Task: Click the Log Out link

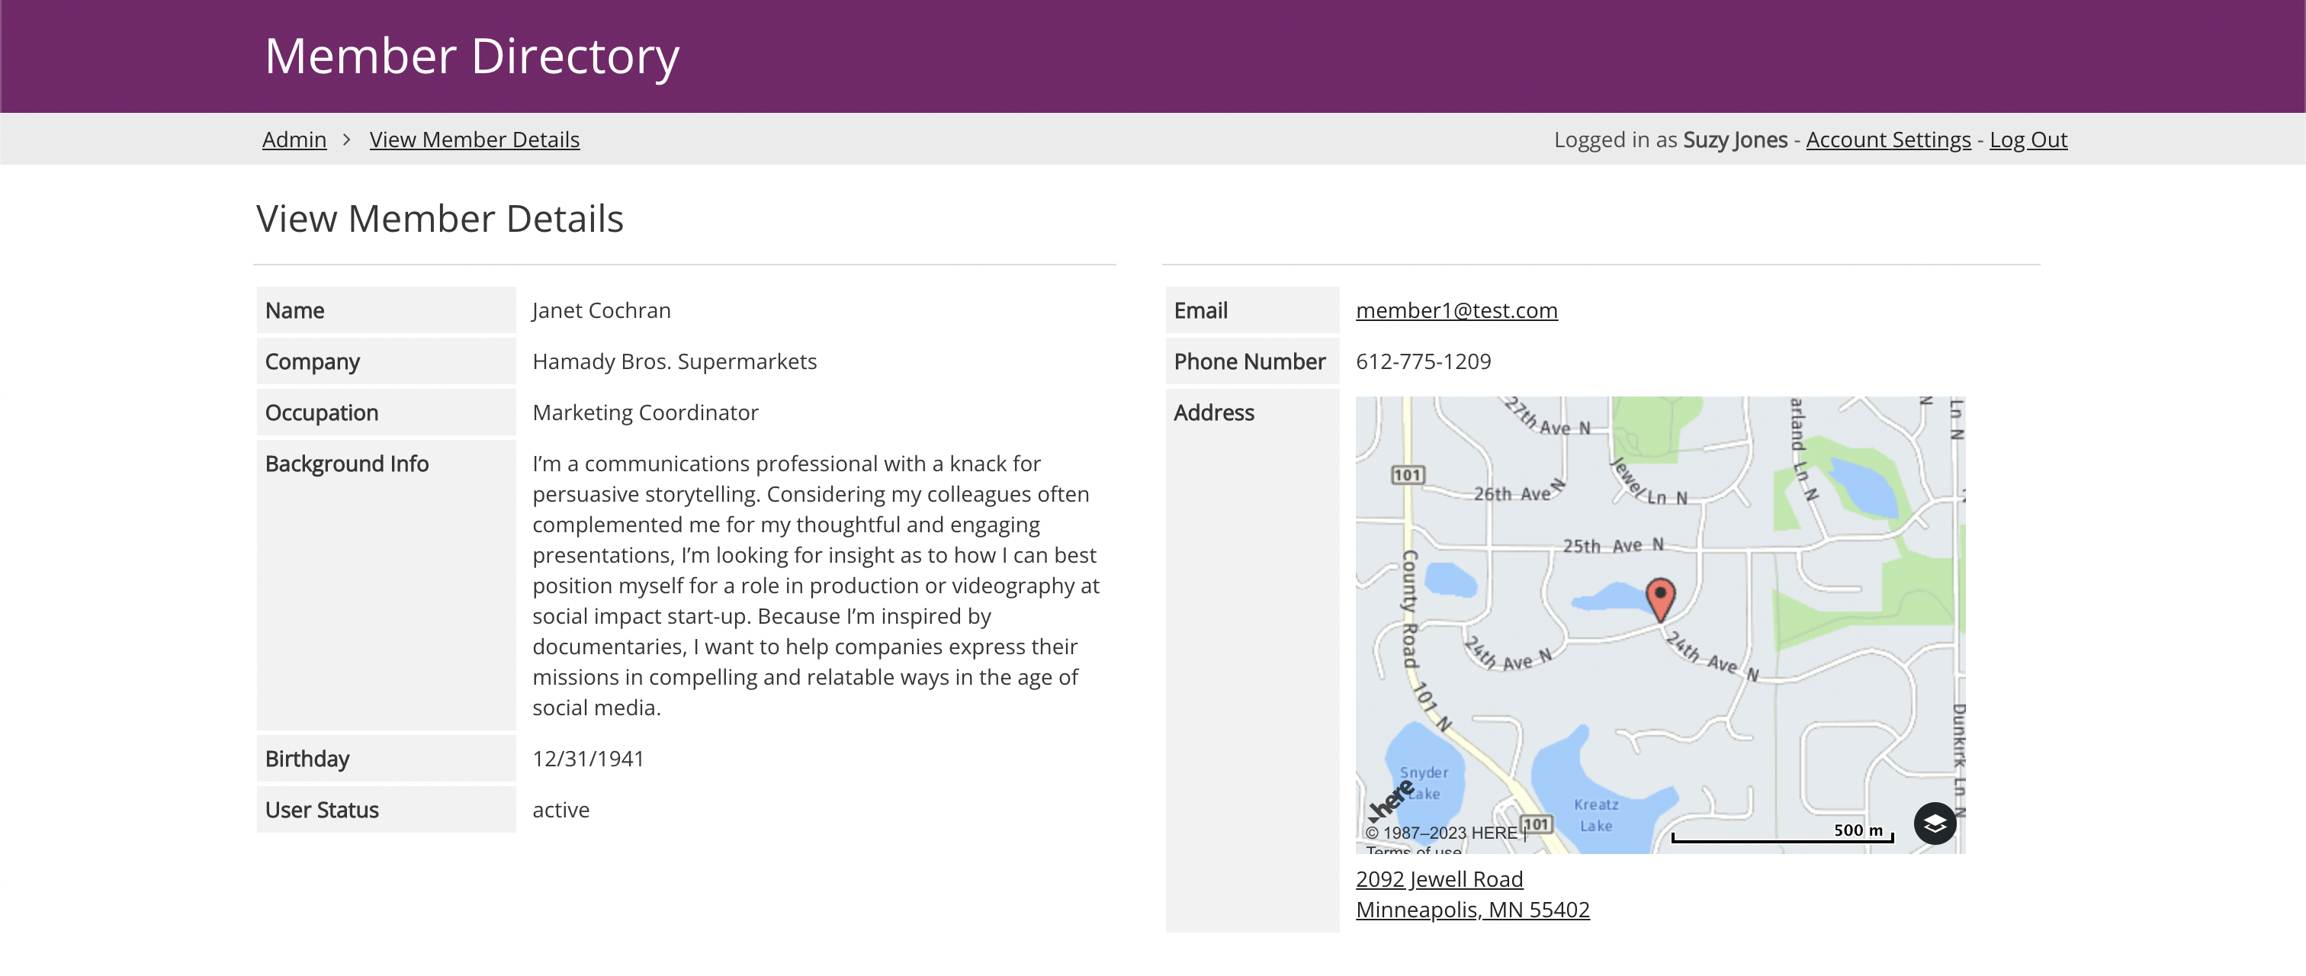Action: [x=2028, y=140]
